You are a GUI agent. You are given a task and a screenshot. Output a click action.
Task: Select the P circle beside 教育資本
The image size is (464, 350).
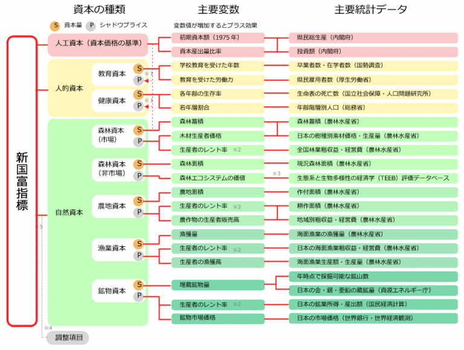(x=138, y=80)
